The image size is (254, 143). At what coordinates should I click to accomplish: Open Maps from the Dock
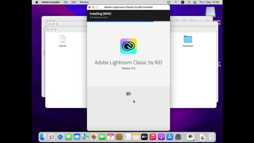click(x=85, y=137)
